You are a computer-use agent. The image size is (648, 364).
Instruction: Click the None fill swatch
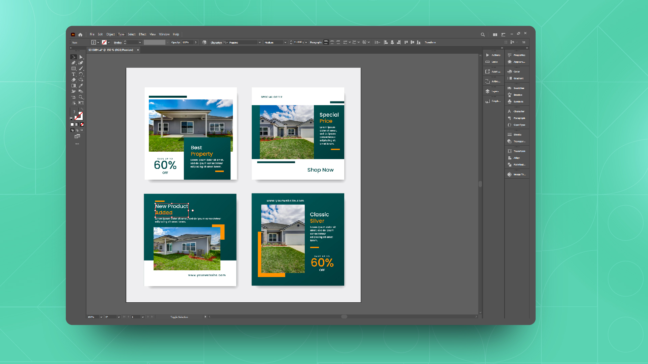coord(82,124)
